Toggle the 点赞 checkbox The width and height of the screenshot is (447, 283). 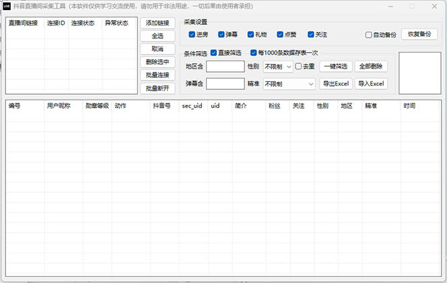click(281, 34)
